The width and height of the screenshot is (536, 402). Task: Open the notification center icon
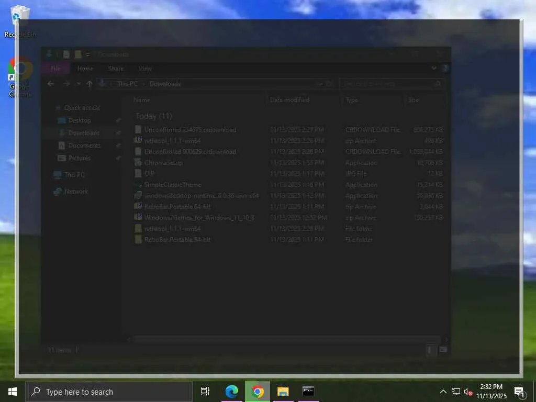point(519,392)
